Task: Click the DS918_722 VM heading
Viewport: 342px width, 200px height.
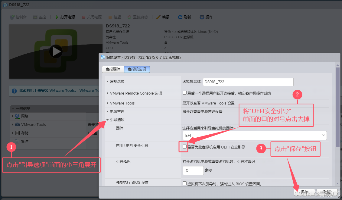Action: tap(118, 26)
